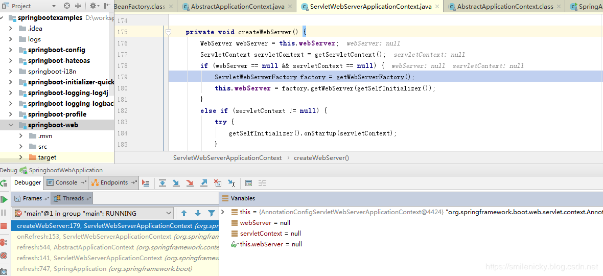This screenshot has width=603, height=276.
Task: Expand the springboot-hateoas module
Action: tap(11, 61)
